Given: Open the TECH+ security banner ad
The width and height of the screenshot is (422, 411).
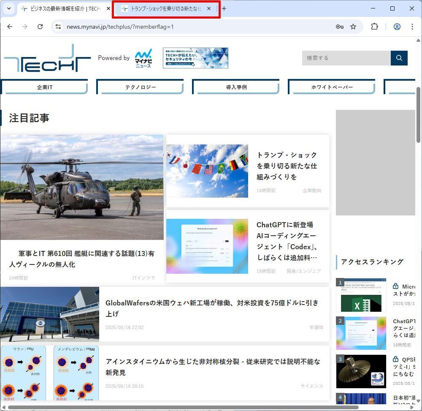Looking at the screenshot, I should pos(195,58).
